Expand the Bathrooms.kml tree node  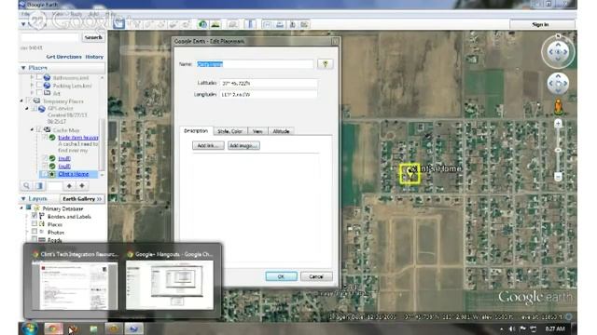[32, 77]
